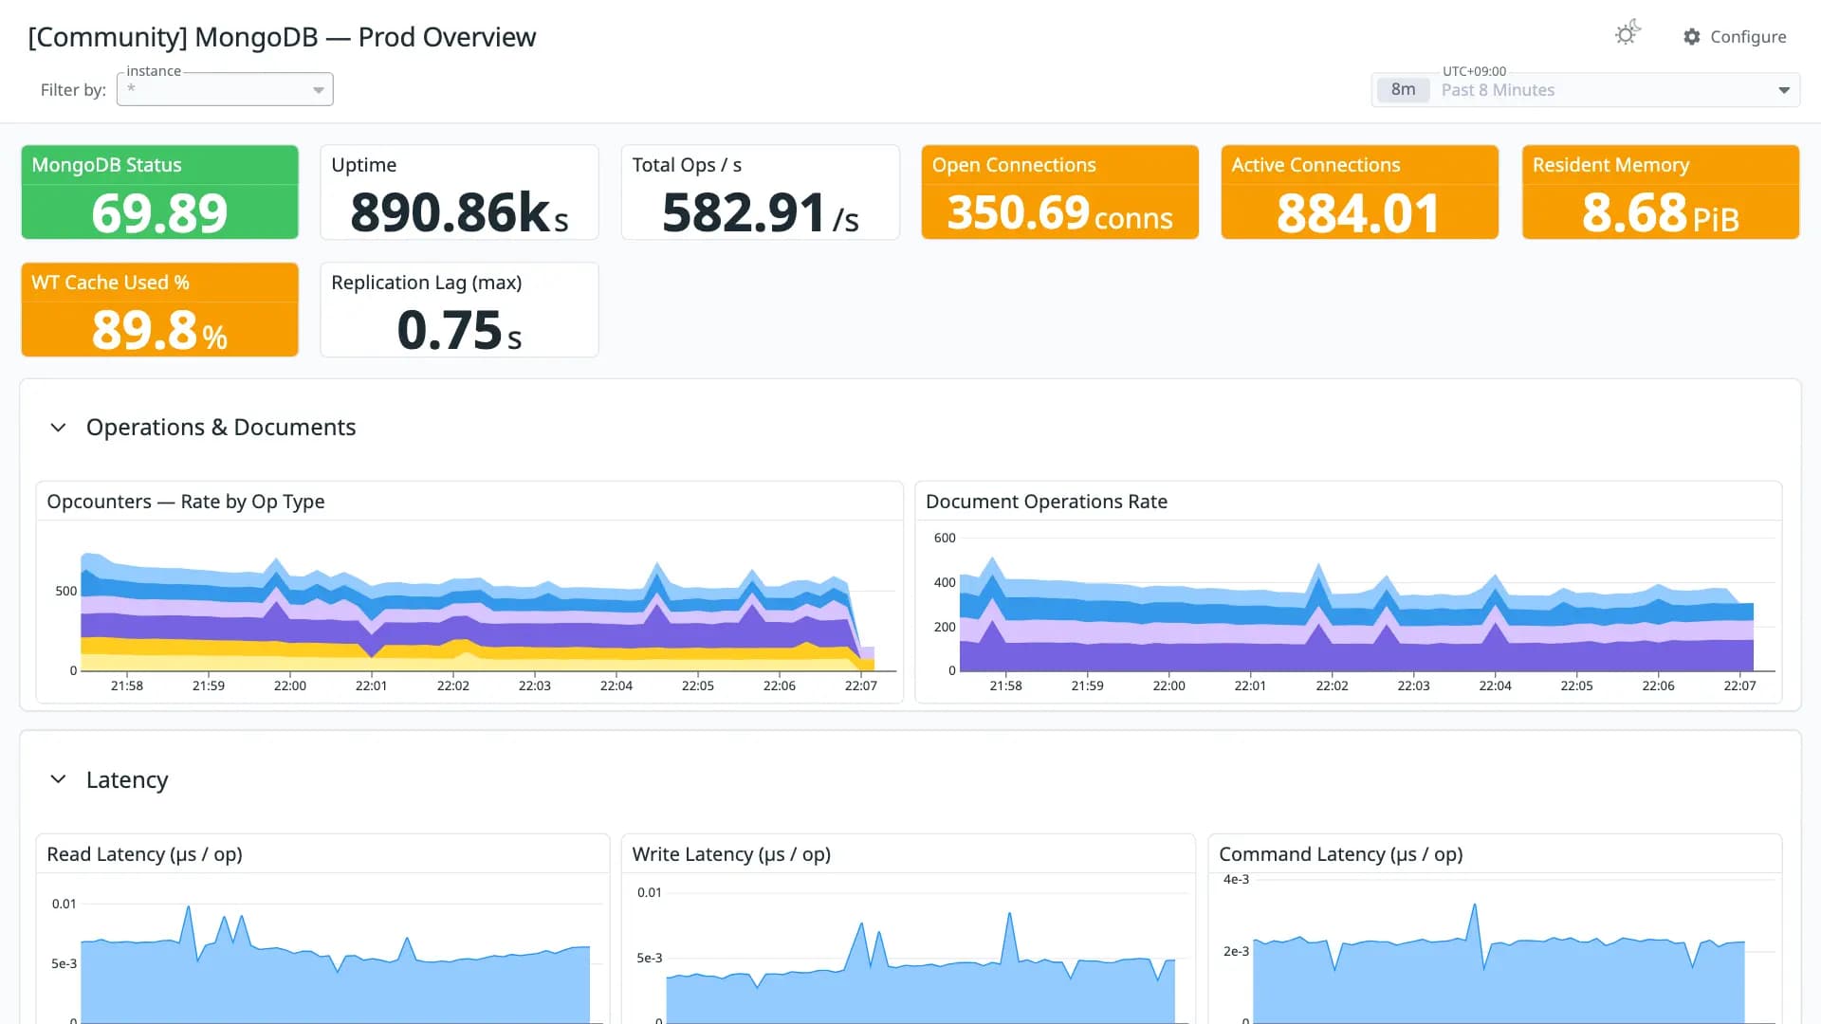Click the 8m time badge
This screenshot has width=1821, height=1024.
click(x=1403, y=90)
